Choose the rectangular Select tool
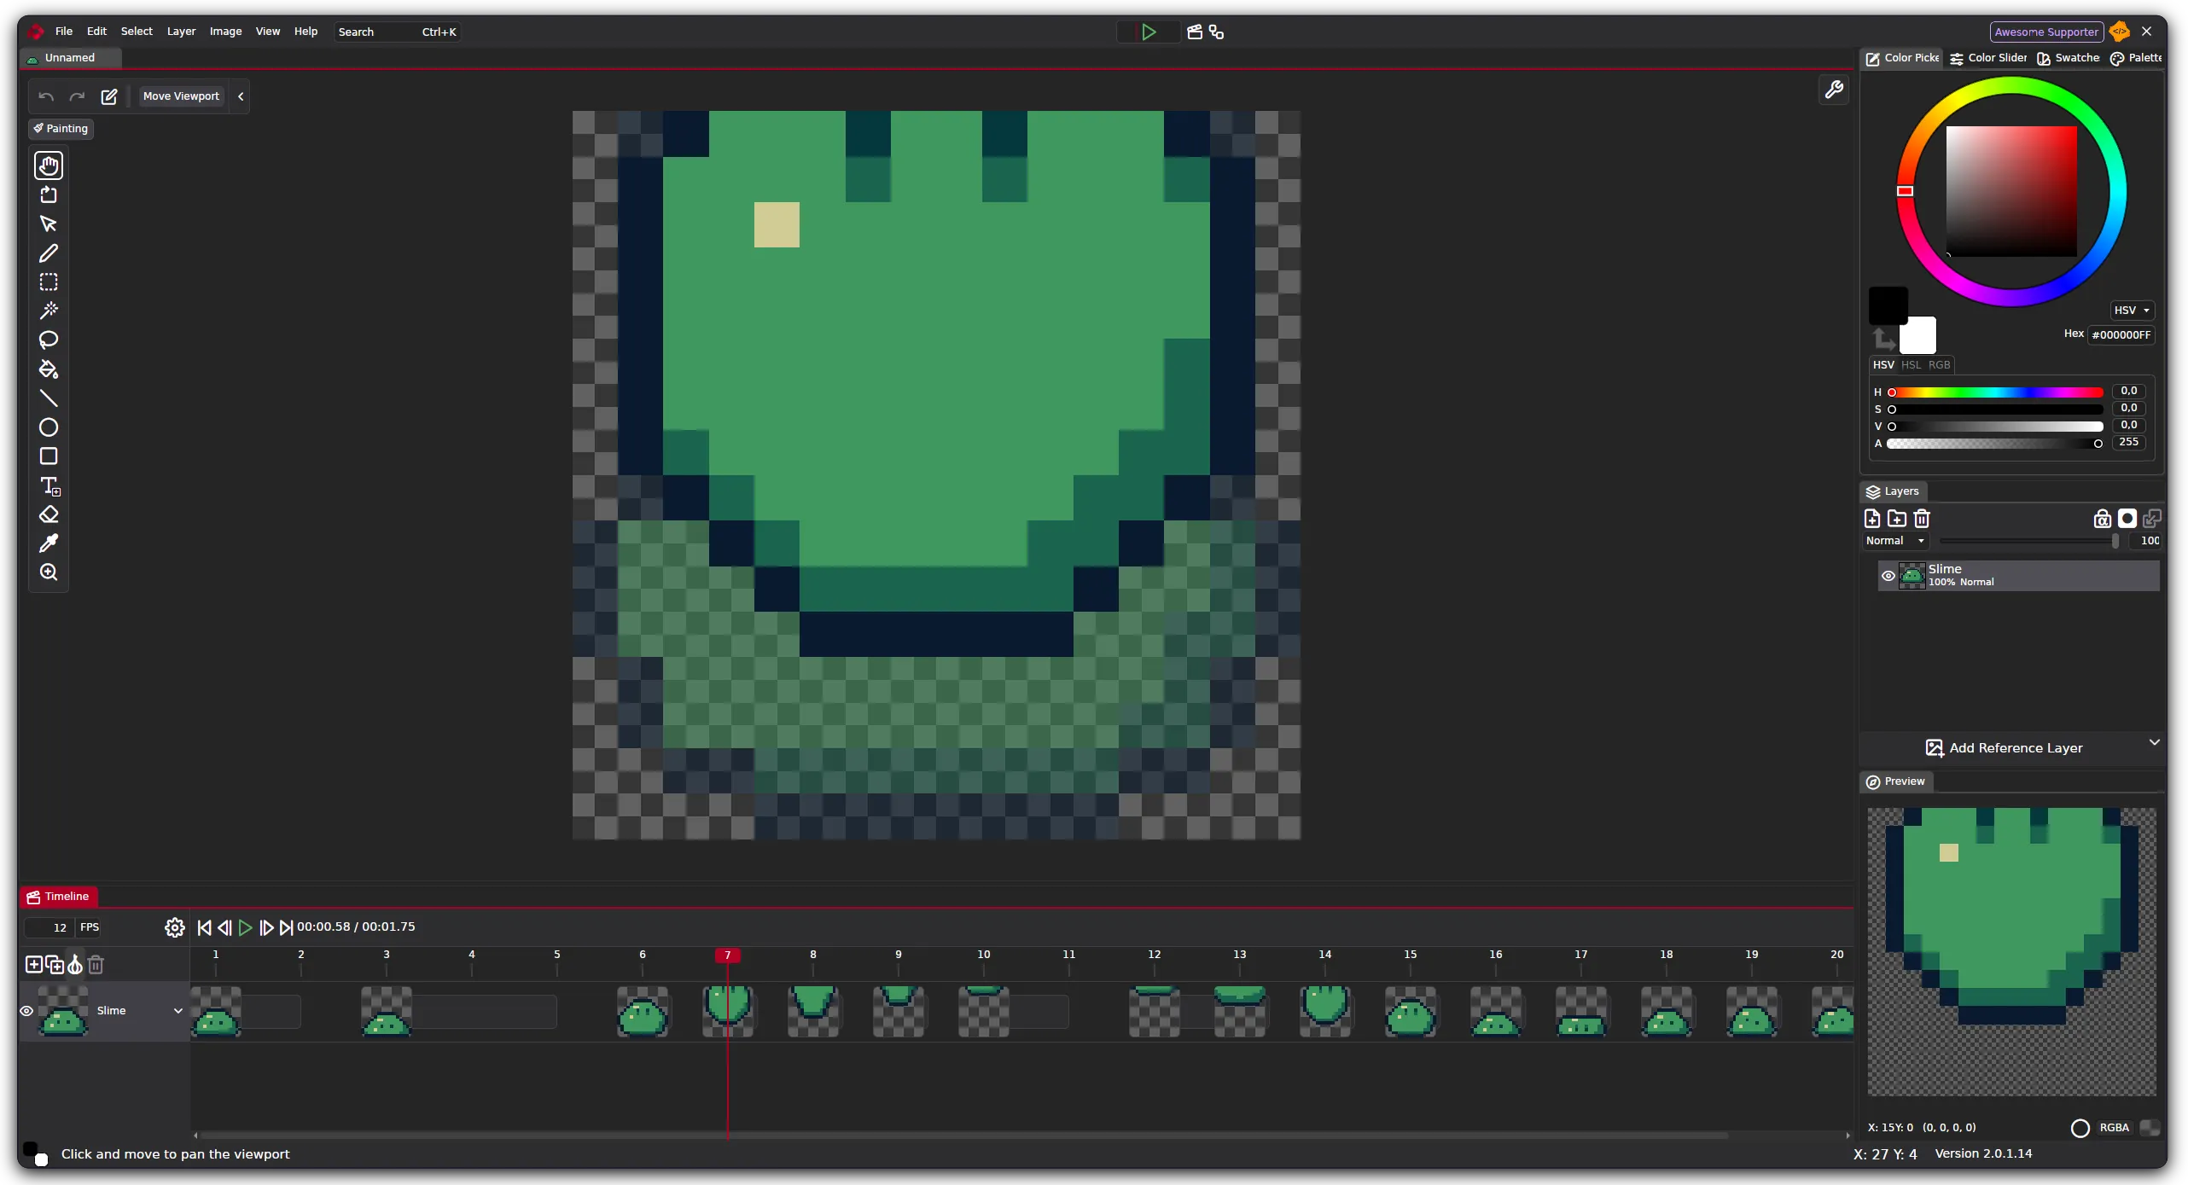Image resolution: width=2188 pixels, height=1185 pixels. 49,282
